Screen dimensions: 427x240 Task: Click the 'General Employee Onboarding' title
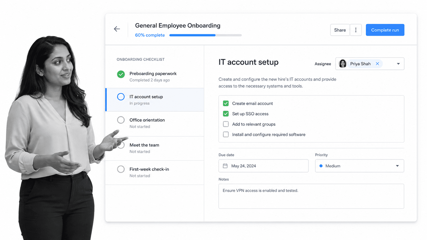click(x=178, y=26)
